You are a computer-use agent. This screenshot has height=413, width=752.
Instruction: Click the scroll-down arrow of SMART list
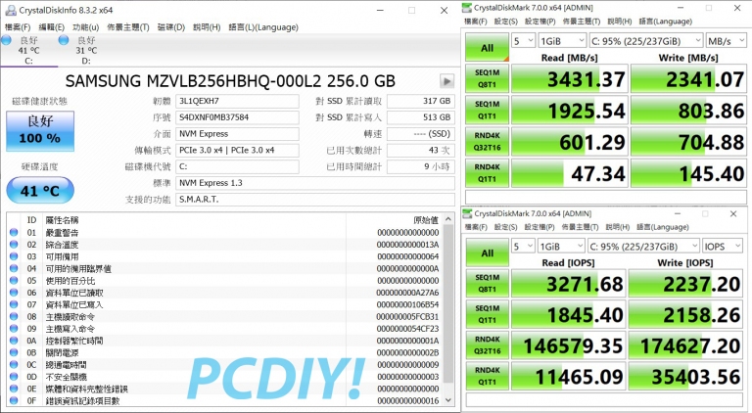tap(448, 399)
